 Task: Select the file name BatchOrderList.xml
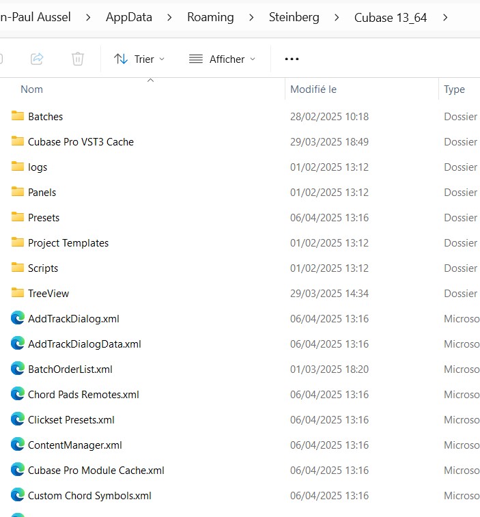tap(70, 369)
